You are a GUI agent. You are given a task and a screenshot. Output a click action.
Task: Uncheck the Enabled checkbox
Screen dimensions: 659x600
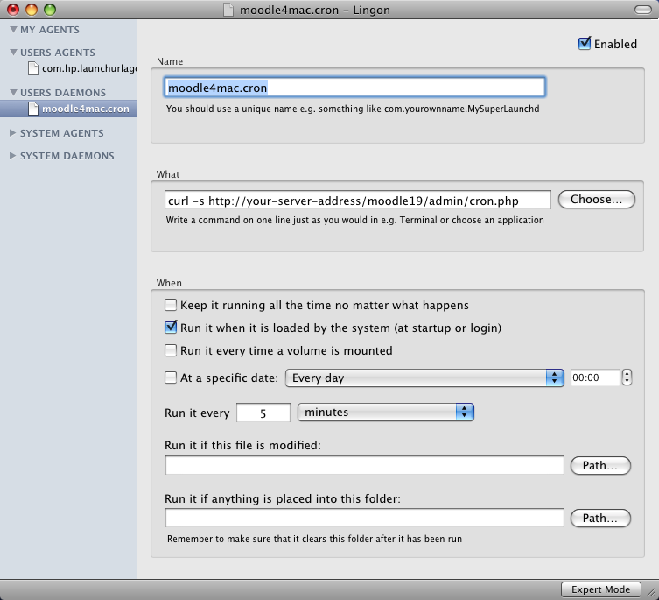pyautogui.click(x=585, y=44)
